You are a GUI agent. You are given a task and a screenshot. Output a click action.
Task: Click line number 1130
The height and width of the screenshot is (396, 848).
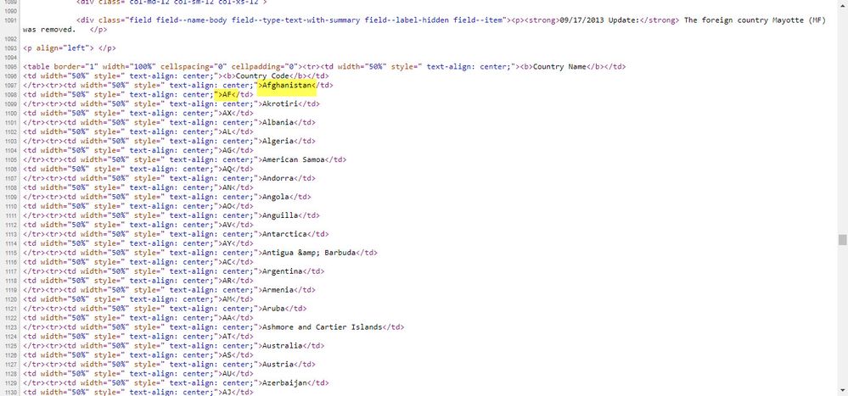point(9,393)
